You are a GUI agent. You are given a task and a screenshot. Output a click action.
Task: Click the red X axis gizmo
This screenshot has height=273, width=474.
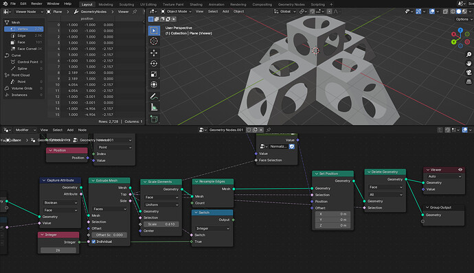click(x=454, y=34)
